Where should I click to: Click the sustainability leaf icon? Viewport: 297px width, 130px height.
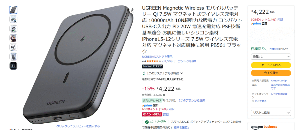click(x=144, y=73)
